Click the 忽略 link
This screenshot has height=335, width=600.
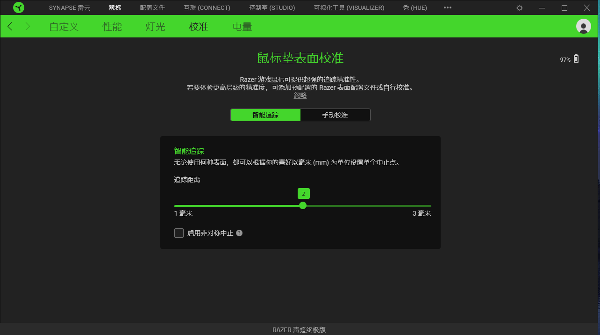(300, 95)
